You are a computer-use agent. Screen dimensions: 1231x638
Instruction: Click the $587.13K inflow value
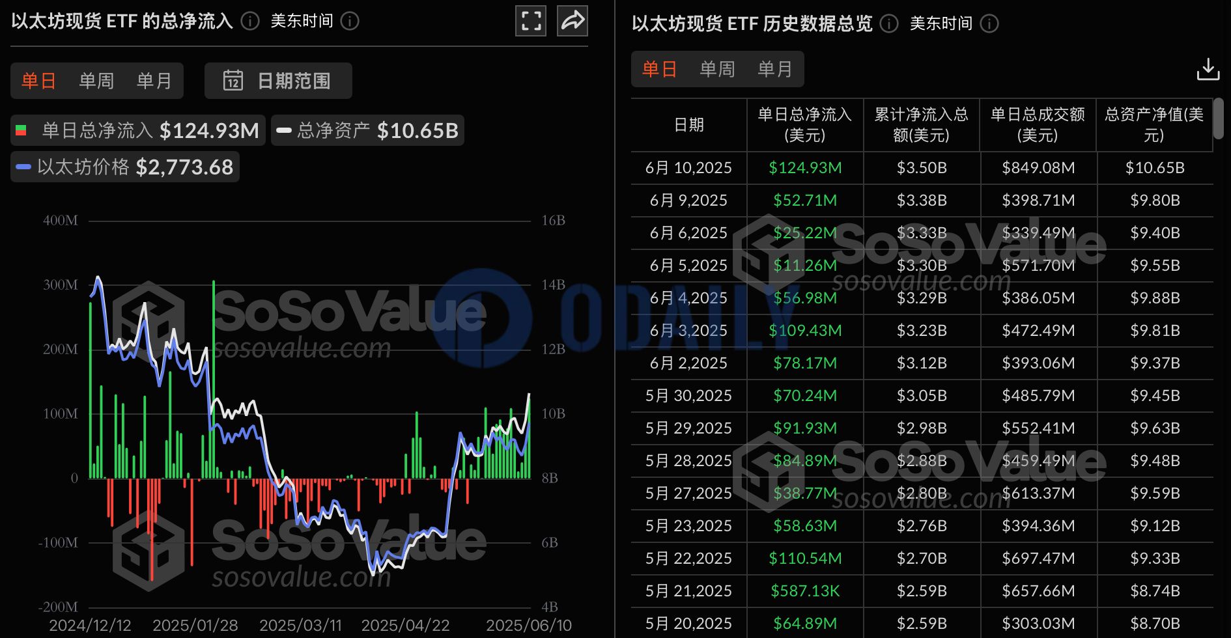click(805, 591)
